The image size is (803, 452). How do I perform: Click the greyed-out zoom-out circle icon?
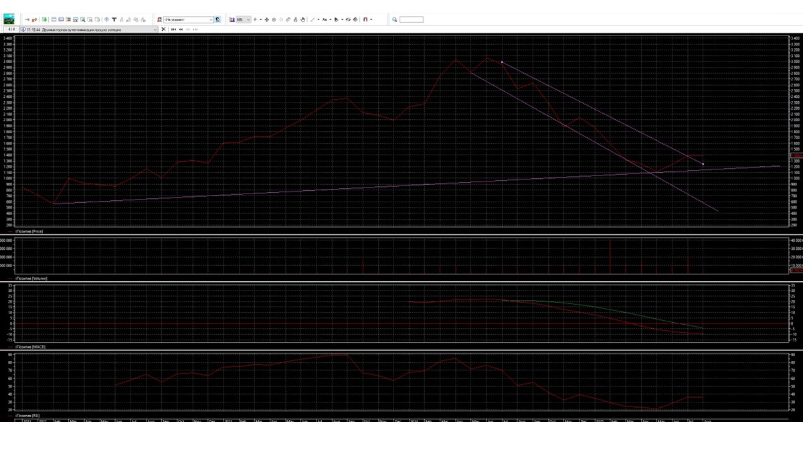tap(281, 19)
